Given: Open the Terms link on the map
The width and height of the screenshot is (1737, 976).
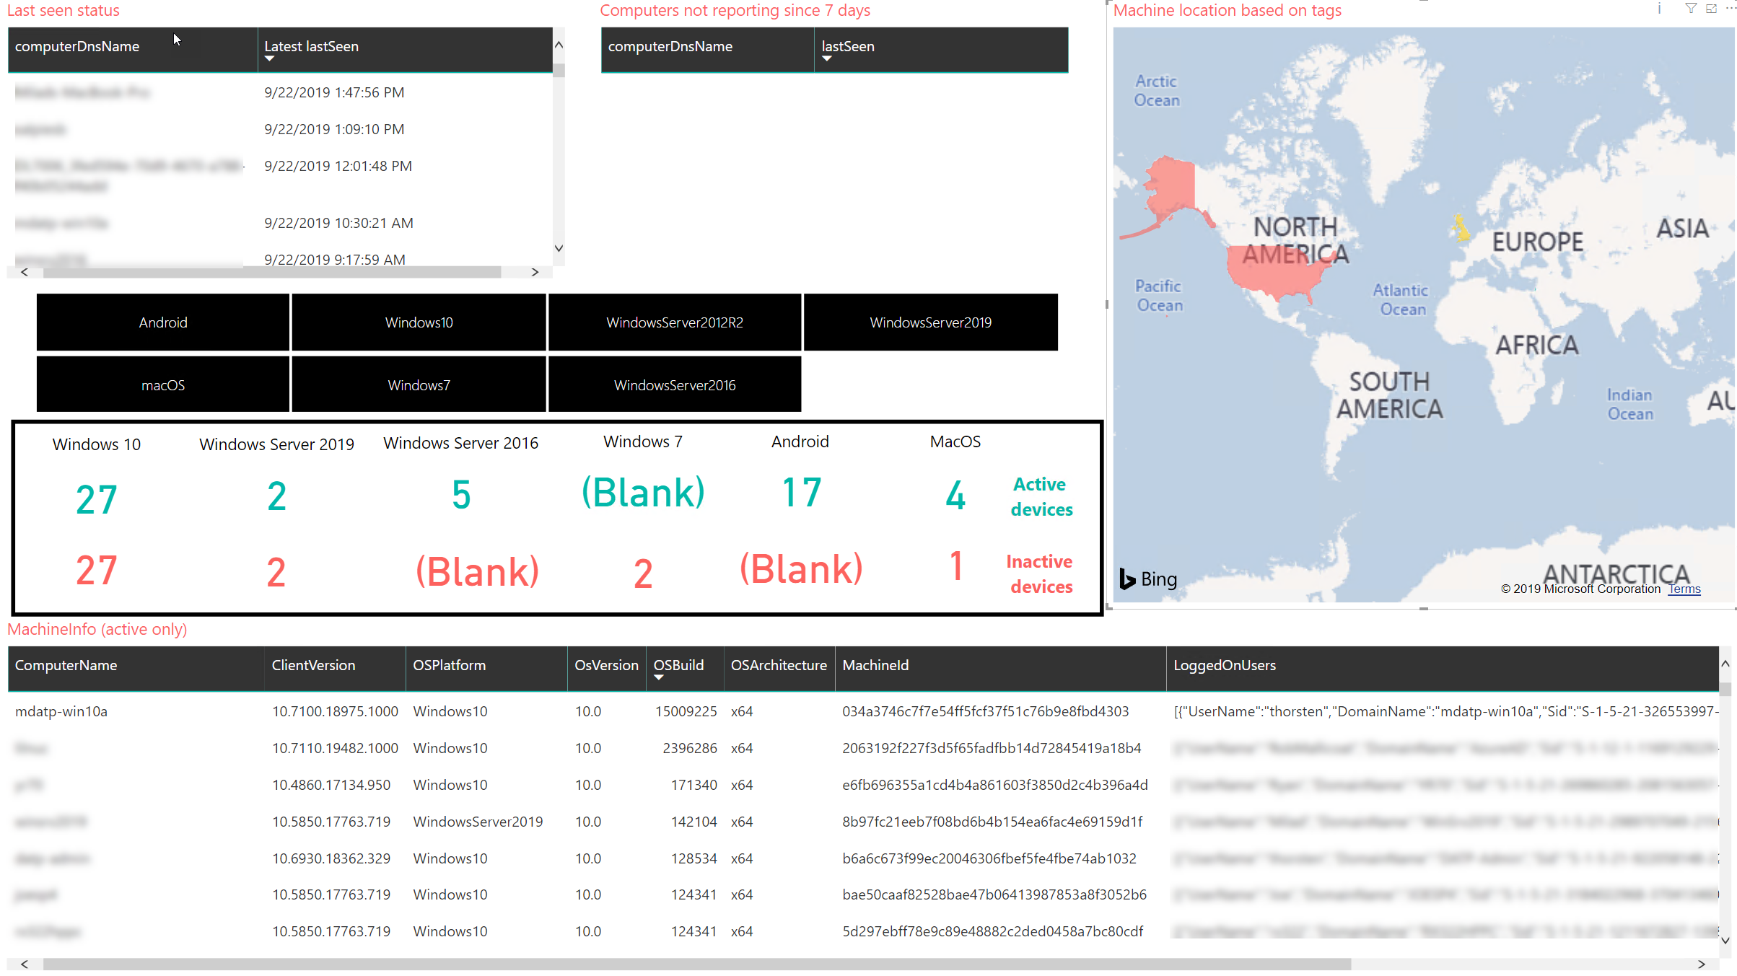Looking at the screenshot, I should (1684, 589).
